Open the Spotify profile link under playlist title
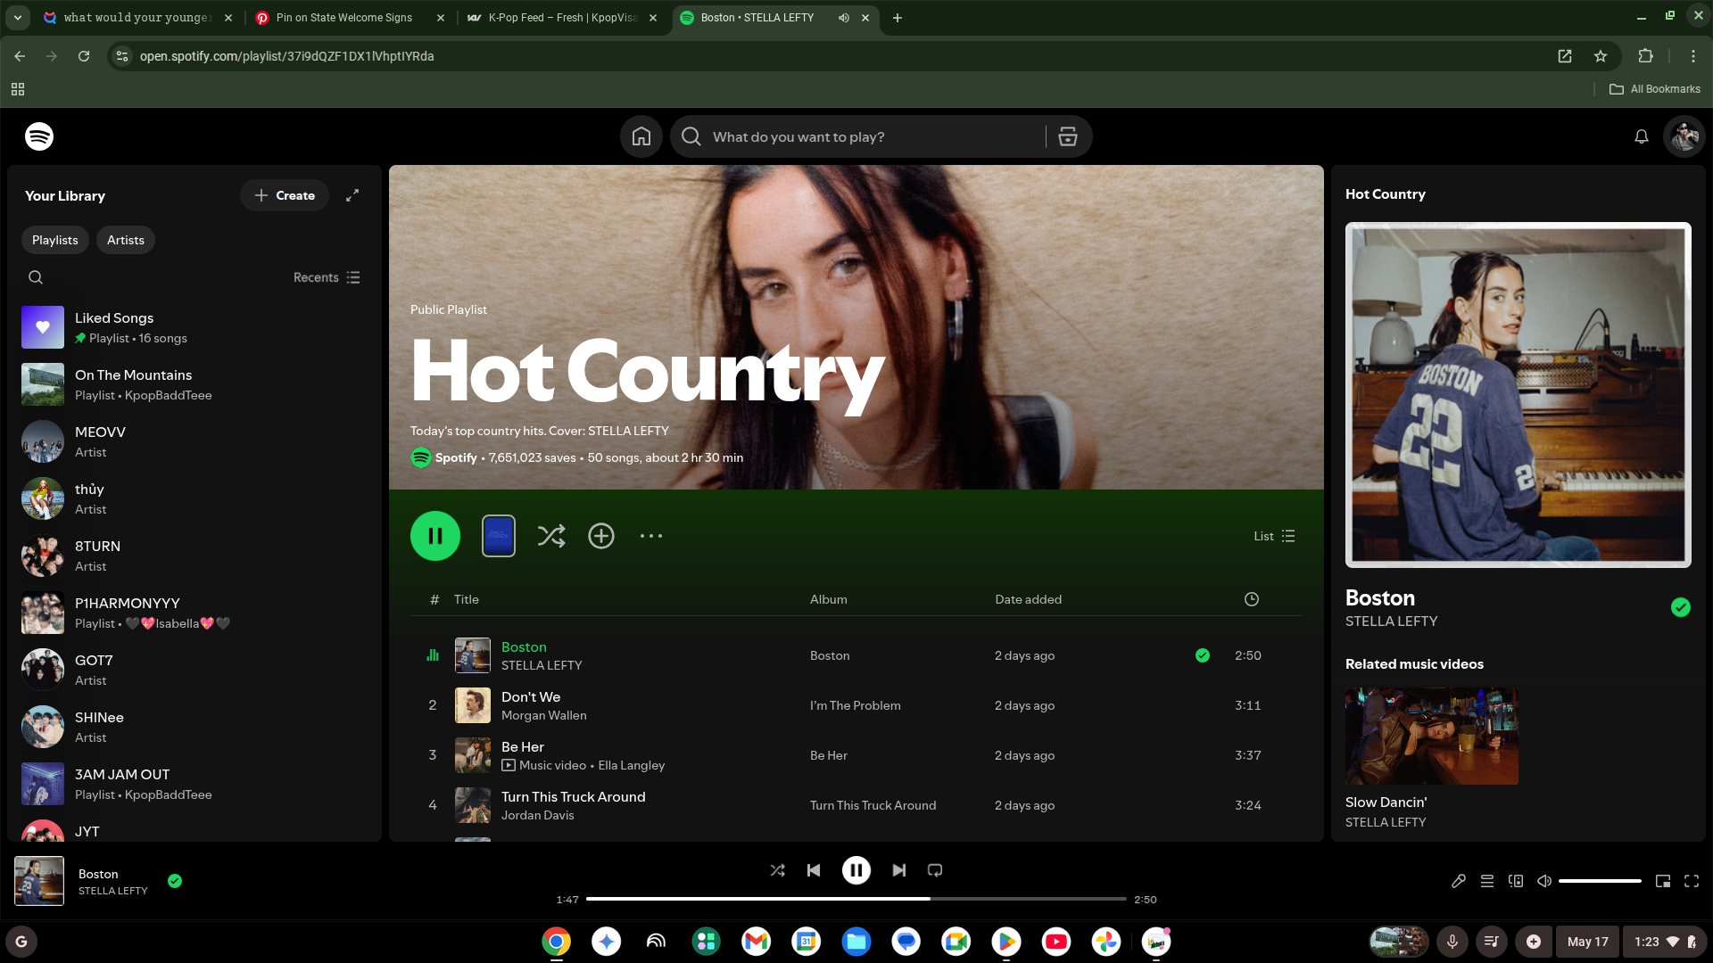The width and height of the screenshot is (1713, 963). click(456, 457)
